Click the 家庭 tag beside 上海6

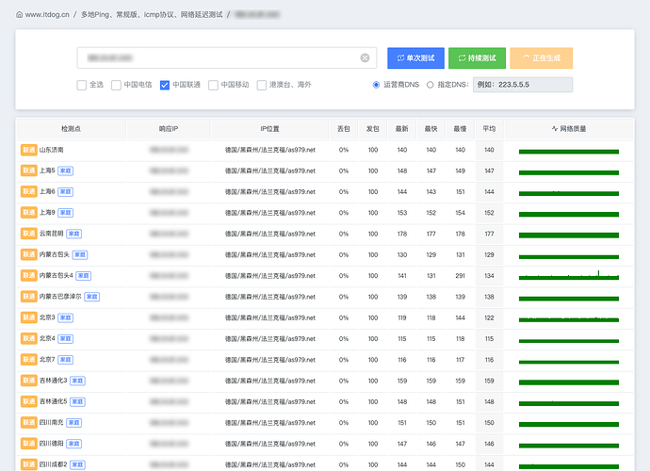66,191
